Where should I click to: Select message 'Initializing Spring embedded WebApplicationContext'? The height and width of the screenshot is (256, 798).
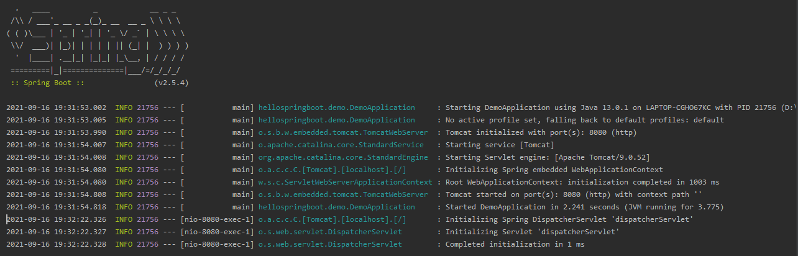554,170
